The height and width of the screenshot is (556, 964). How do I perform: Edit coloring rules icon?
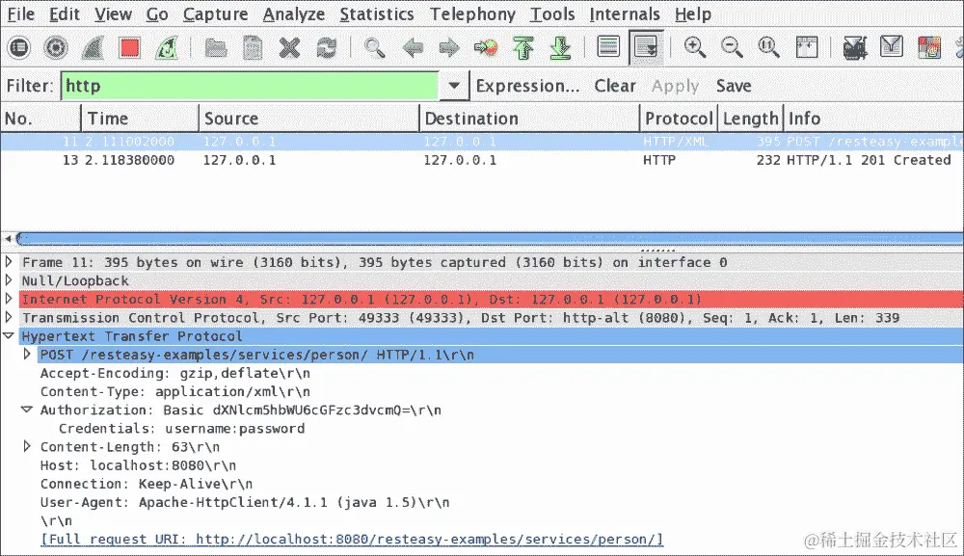click(929, 47)
